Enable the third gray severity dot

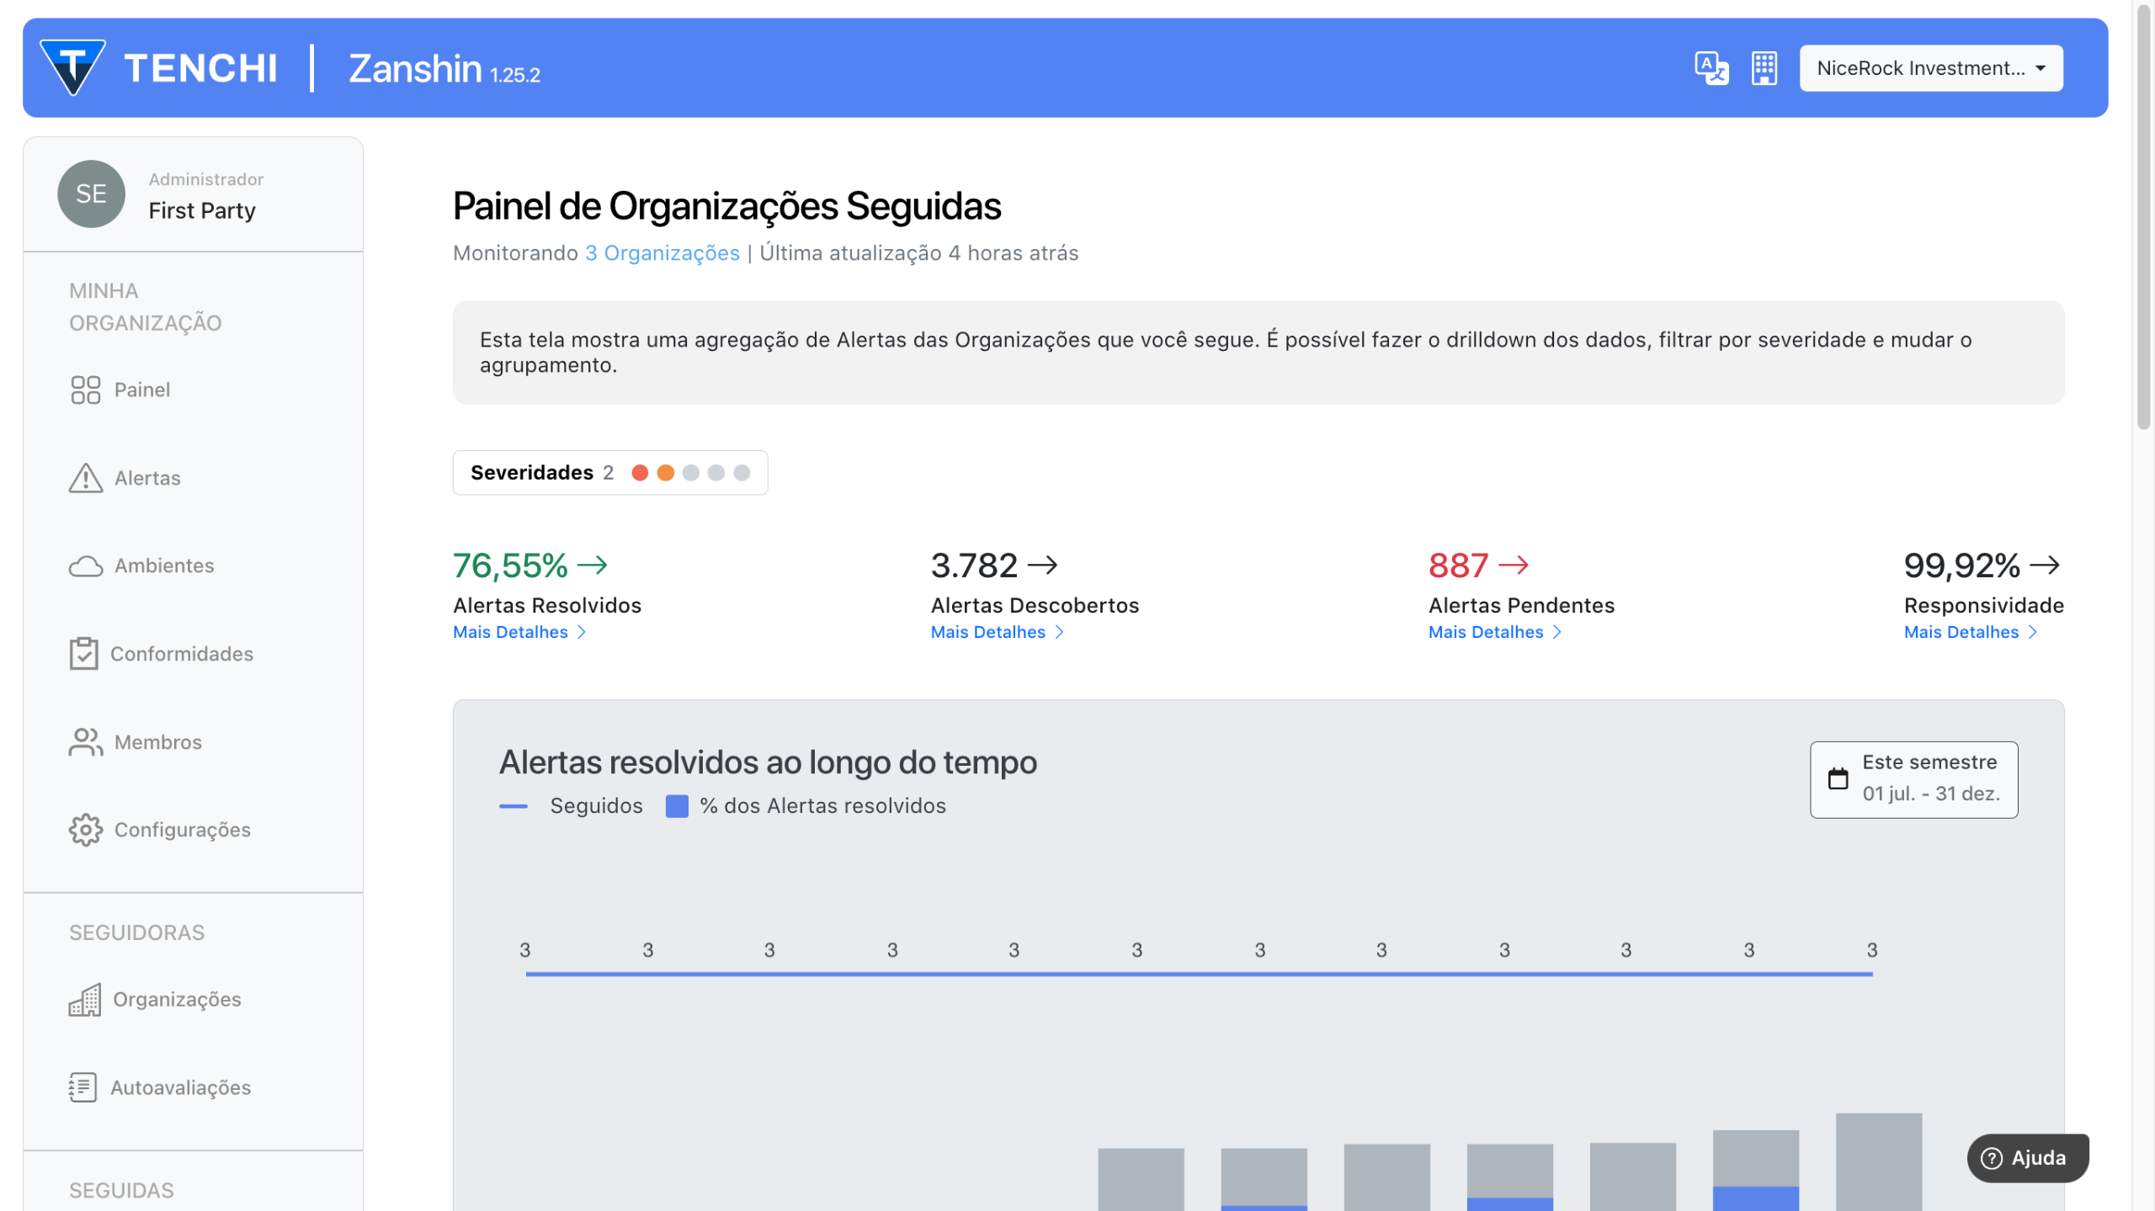(691, 473)
